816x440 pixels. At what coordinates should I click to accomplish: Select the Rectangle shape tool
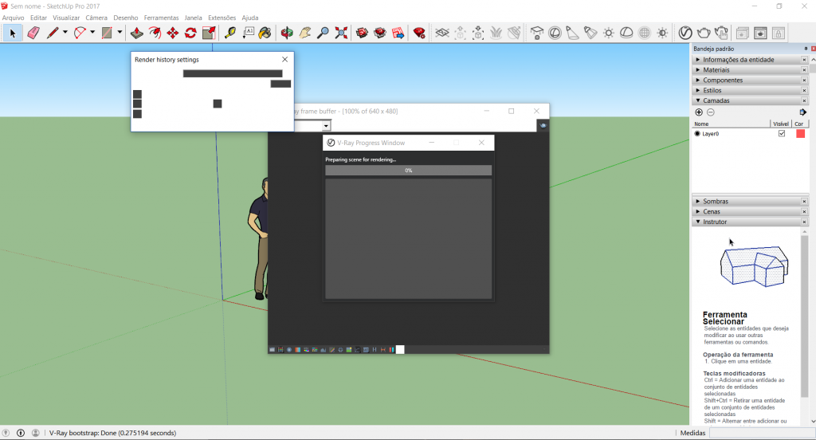coord(107,33)
